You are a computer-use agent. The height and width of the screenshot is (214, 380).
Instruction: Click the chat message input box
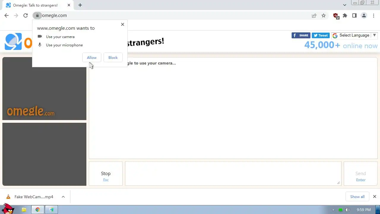pos(233,174)
